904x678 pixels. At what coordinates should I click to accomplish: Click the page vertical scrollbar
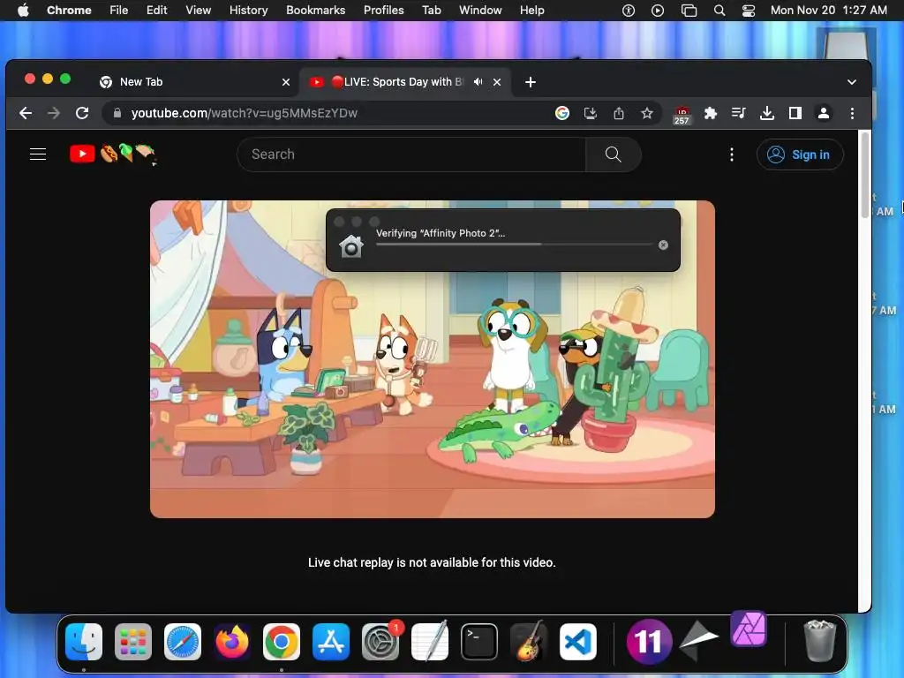pos(865,177)
